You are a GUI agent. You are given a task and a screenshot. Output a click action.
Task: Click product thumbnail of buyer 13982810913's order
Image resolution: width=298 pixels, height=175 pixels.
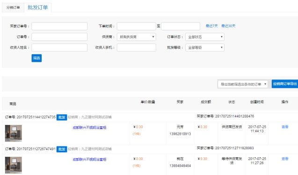tap(13, 133)
